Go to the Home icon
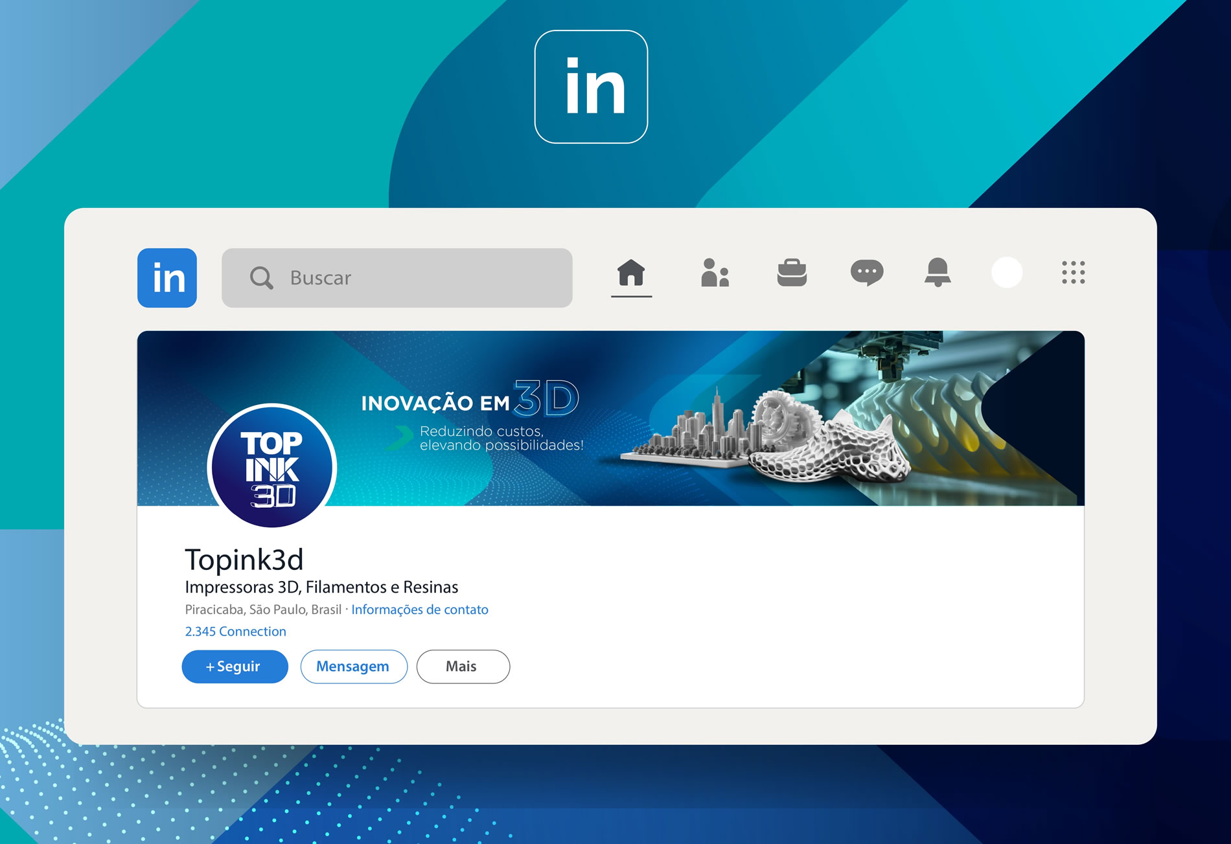 [x=631, y=273]
